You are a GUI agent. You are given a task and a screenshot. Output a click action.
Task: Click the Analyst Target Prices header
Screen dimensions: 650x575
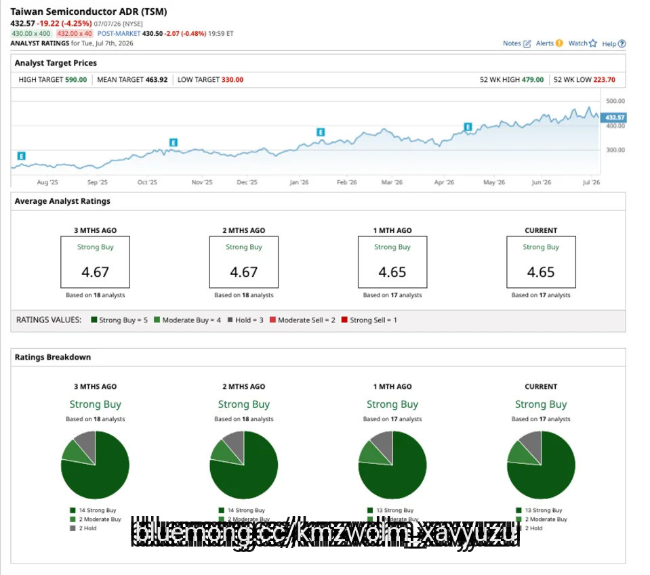point(56,63)
